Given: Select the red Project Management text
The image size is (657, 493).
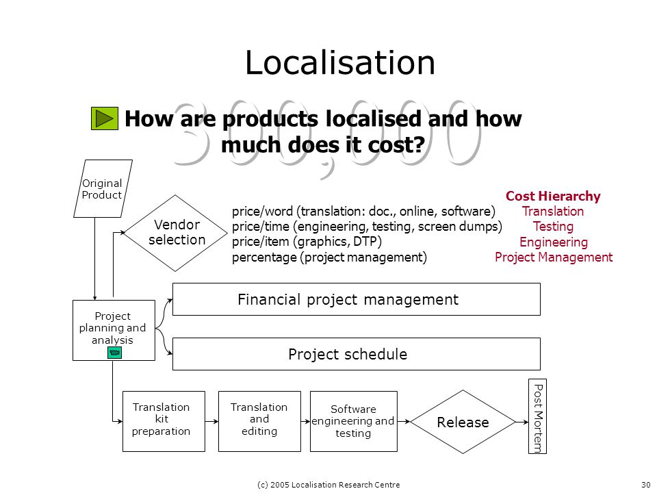Looking at the screenshot, I should point(554,257).
